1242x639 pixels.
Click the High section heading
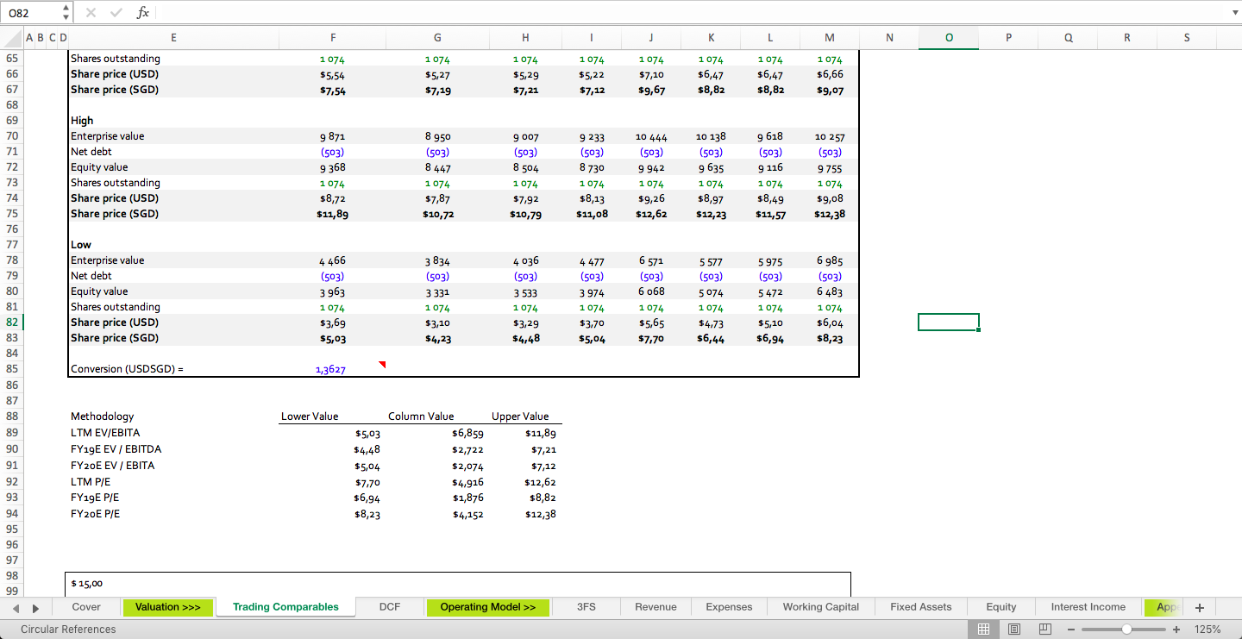(x=82, y=121)
